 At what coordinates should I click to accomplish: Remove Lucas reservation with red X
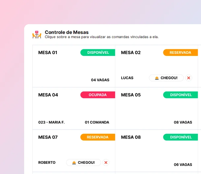pos(189,78)
